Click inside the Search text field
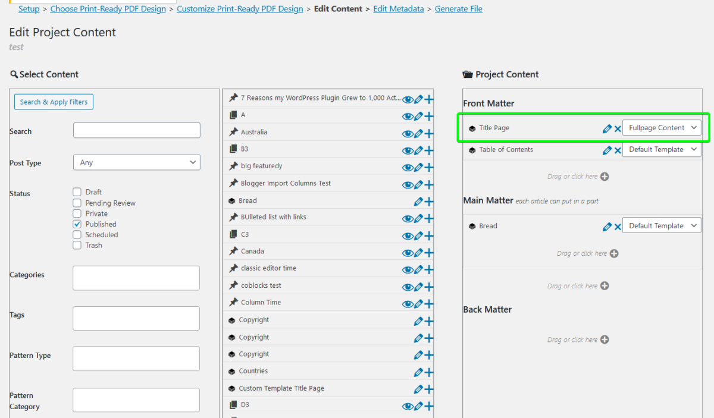 136,130
